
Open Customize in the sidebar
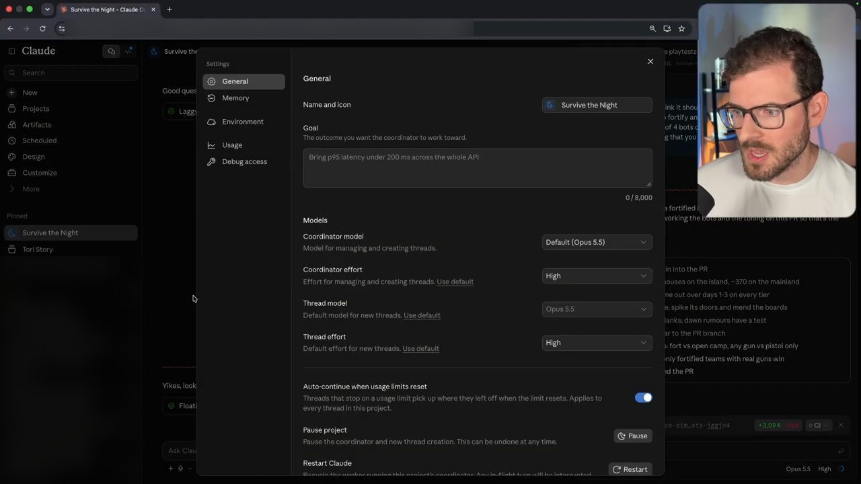click(40, 173)
